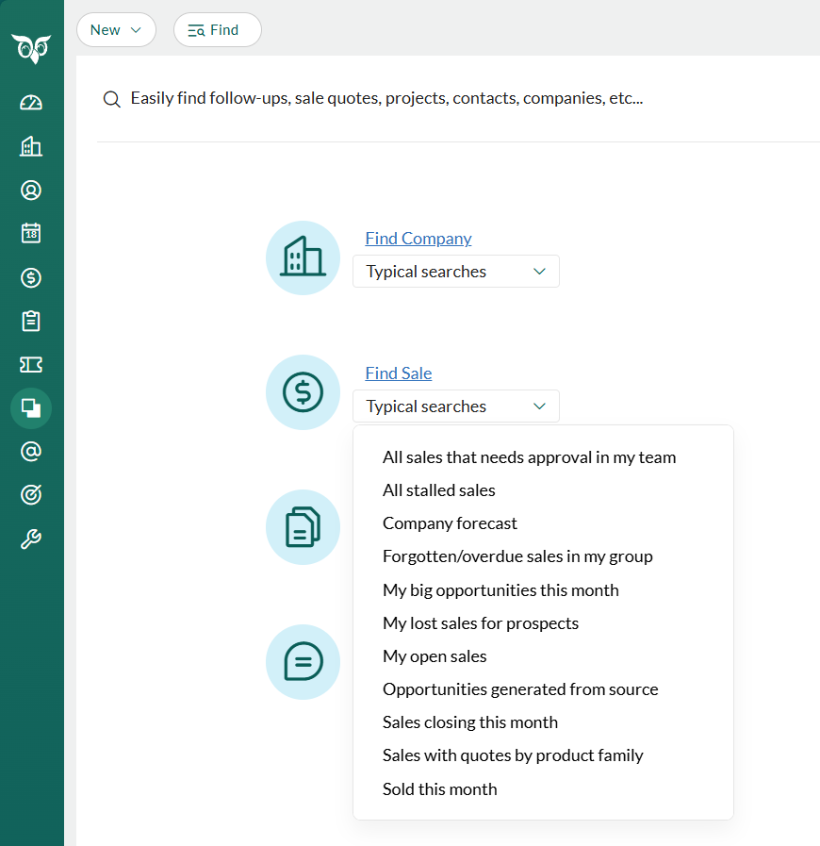Click the large Find Company building icon

(303, 257)
